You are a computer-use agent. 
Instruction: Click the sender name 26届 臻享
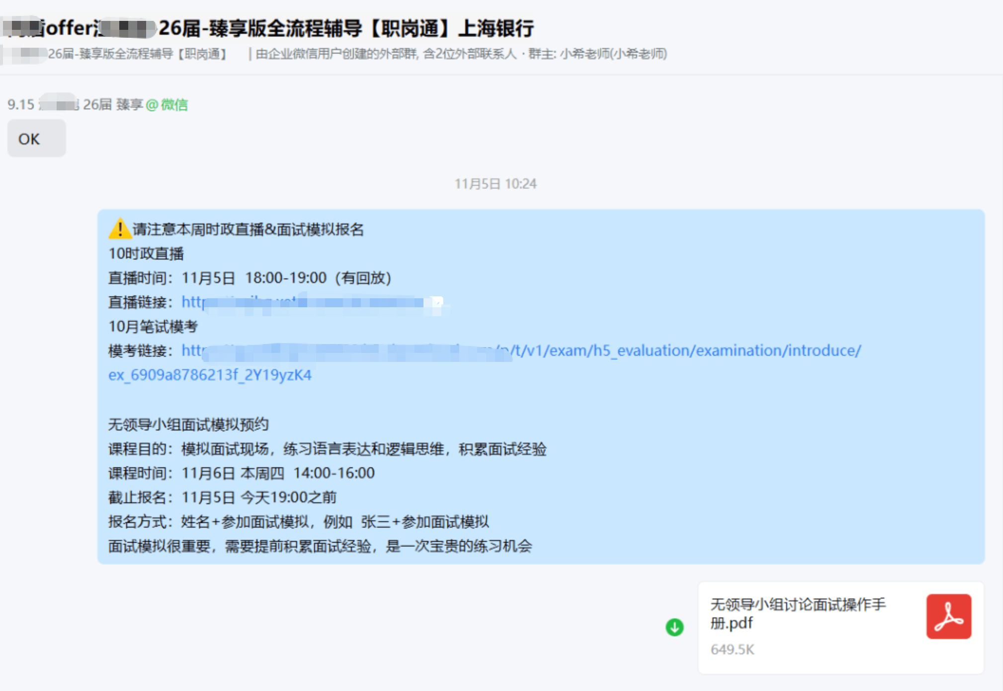click(x=112, y=104)
